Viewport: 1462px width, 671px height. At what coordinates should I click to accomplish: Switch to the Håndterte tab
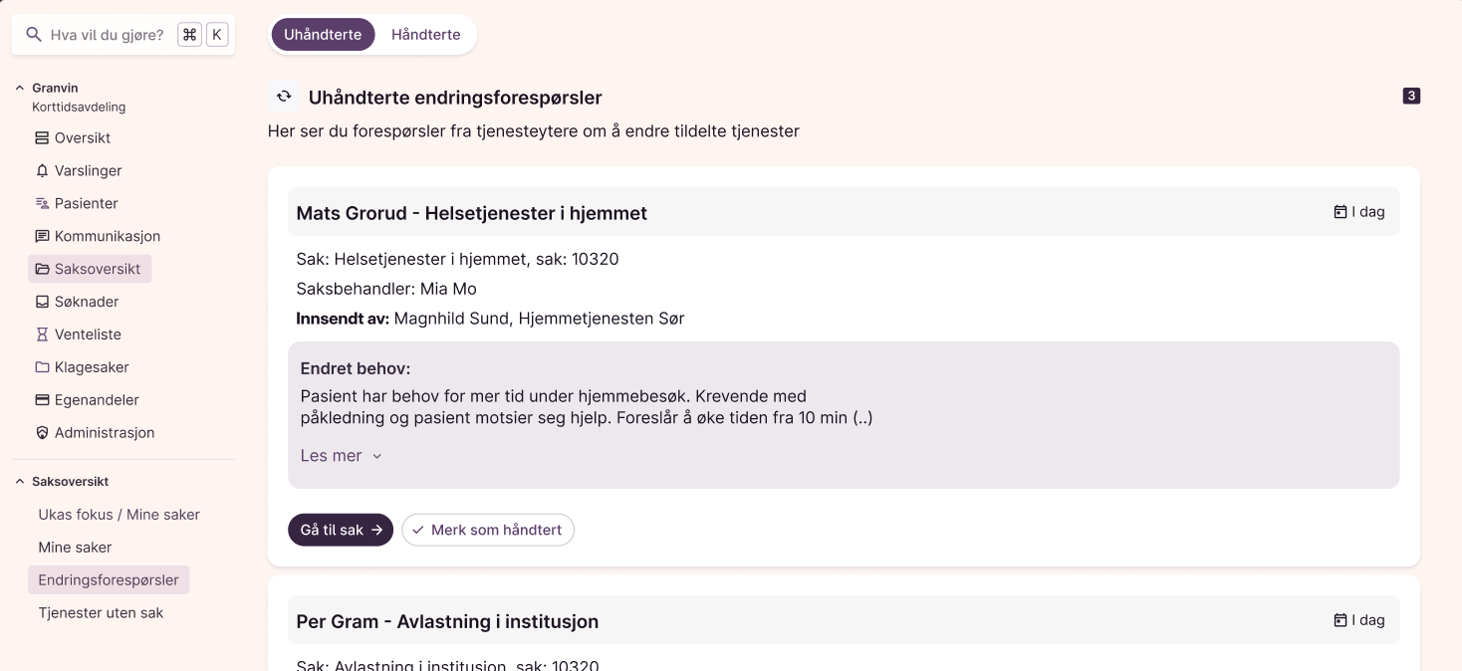pos(425,35)
